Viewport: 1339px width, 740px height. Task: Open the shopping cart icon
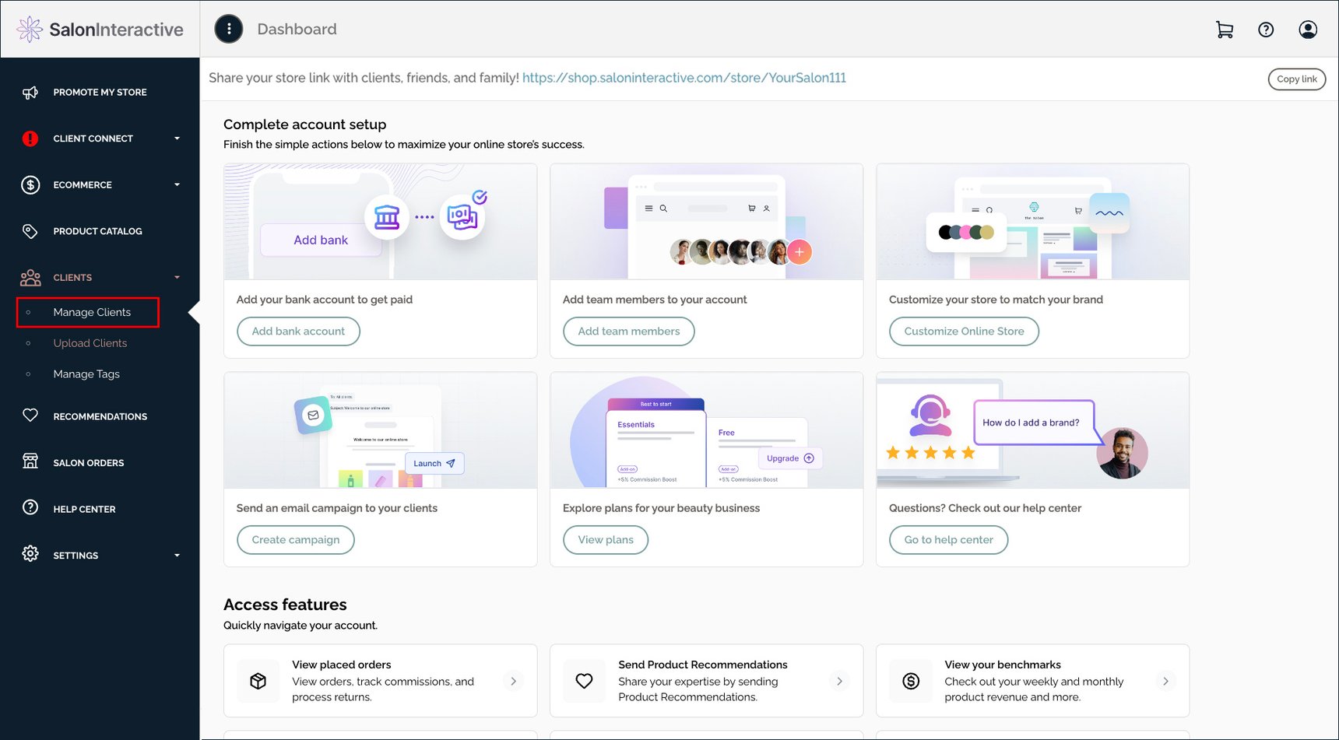1224,30
